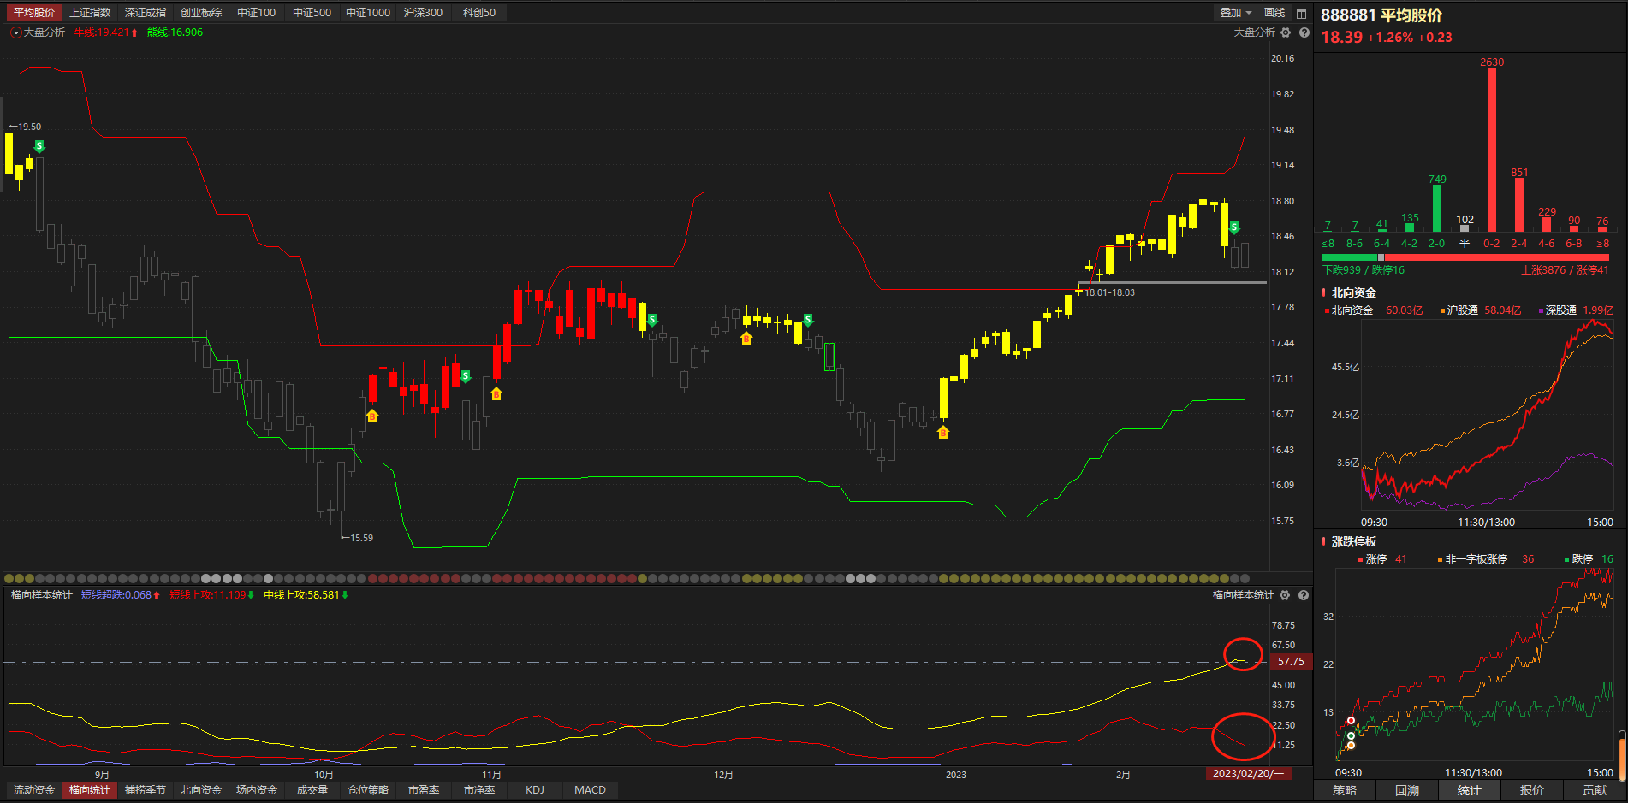Select 仓位策略 indicator tab
The height and width of the screenshot is (803, 1628).
point(368,790)
